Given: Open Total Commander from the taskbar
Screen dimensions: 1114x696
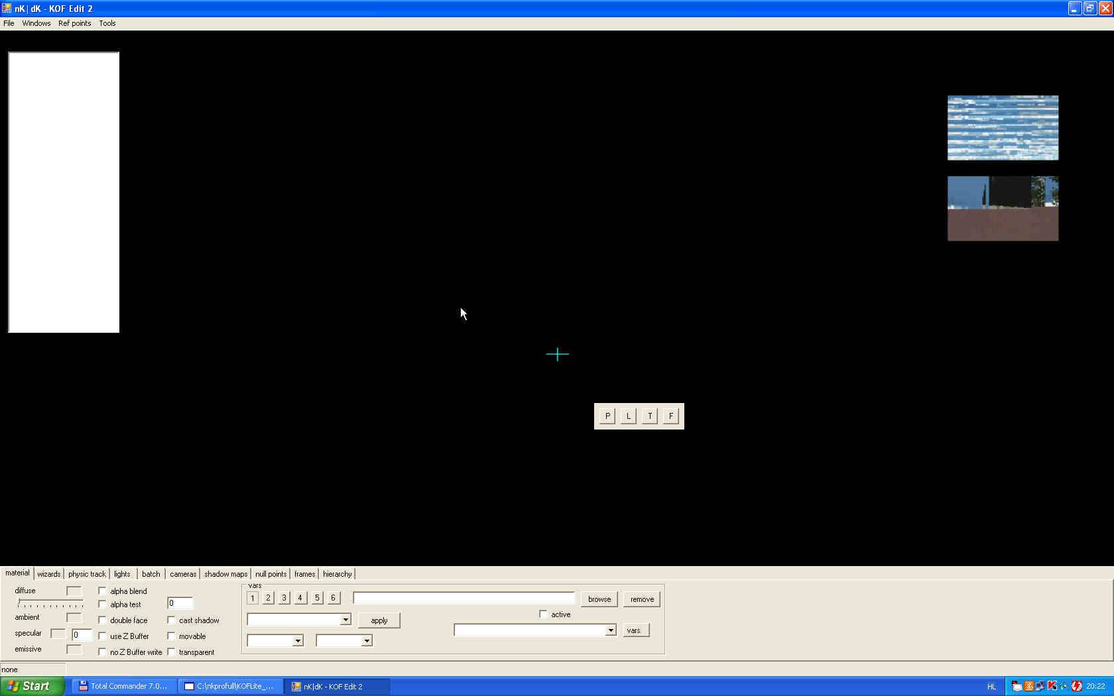Looking at the screenshot, I should pyautogui.click(x=123, y=686).
